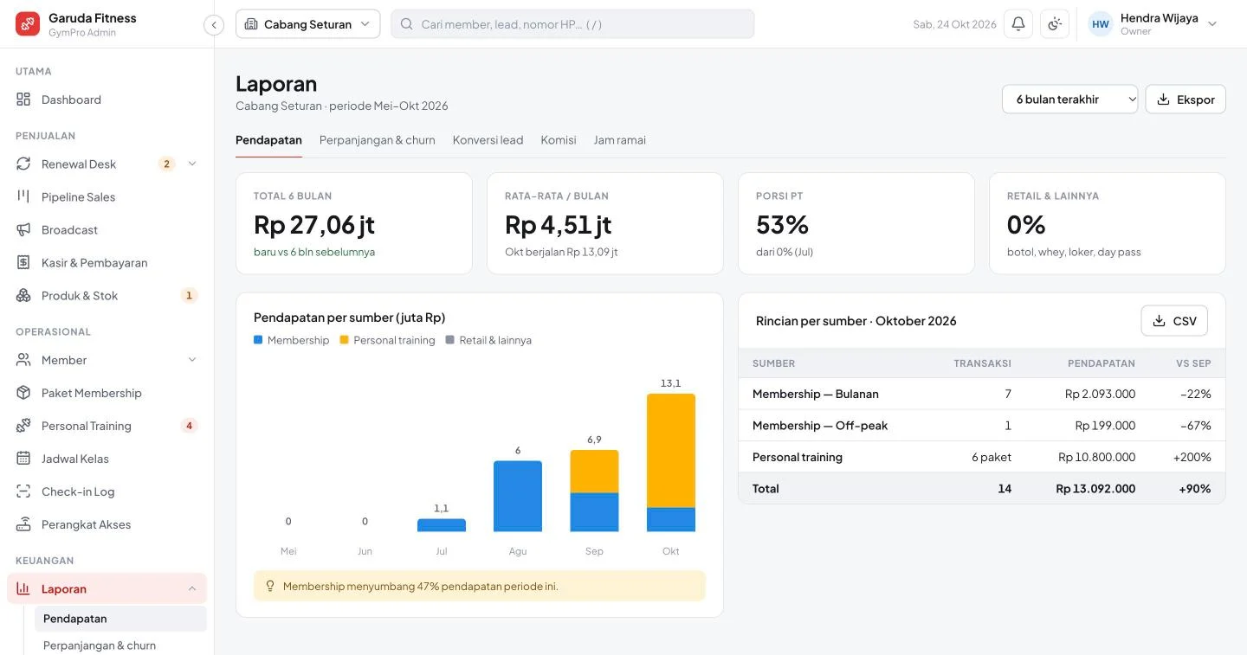This screenshot has height=655, width=1247.
Task: Click the blue Membership legend swatch
Action: point(258,340)
